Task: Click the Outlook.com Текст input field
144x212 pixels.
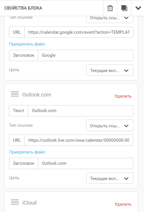Action: 81,111
